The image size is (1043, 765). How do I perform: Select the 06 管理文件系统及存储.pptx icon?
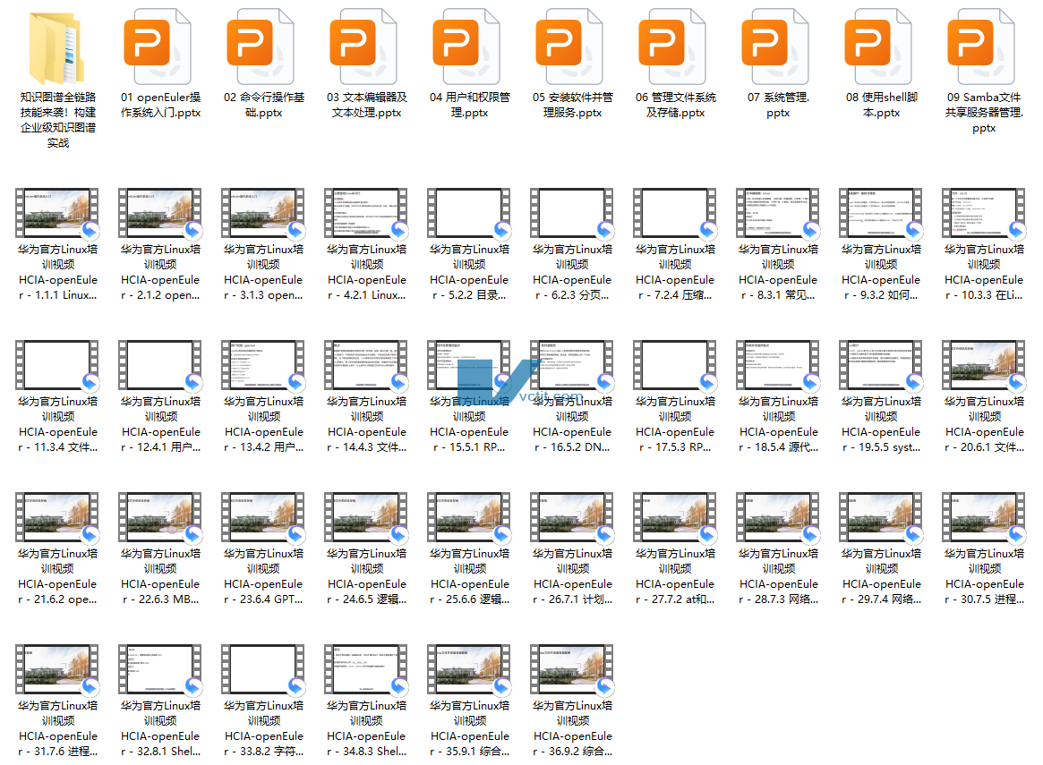674,47
